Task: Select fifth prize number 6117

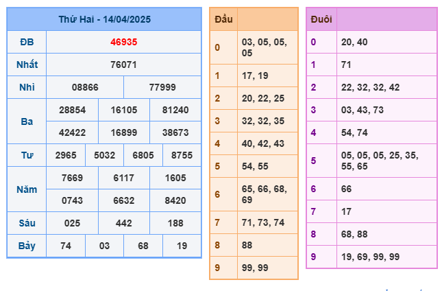Action: coord(124,178)
